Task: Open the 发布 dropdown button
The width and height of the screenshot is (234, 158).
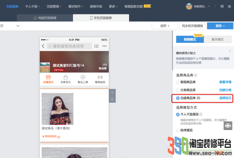Action: click(220, 26)
